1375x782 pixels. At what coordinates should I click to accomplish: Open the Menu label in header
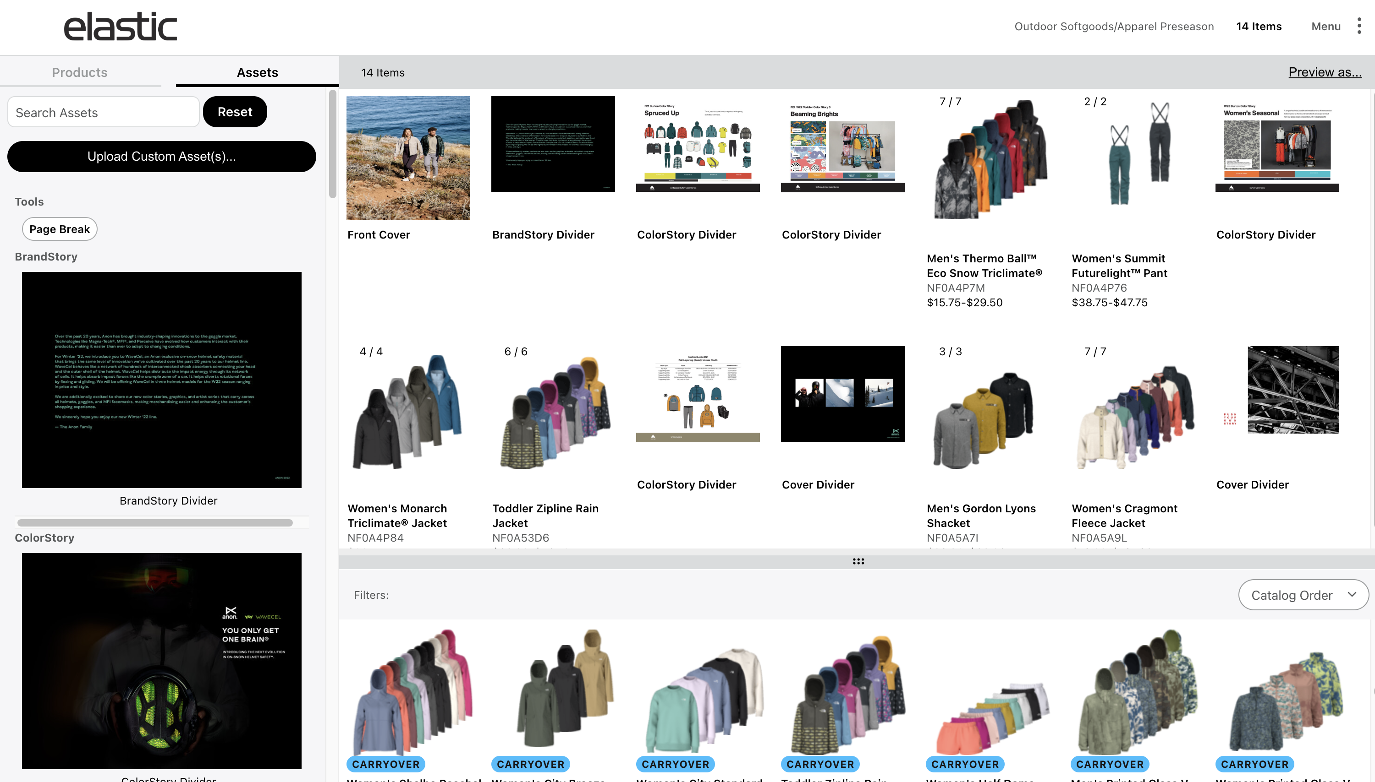tap(1325, 26)
